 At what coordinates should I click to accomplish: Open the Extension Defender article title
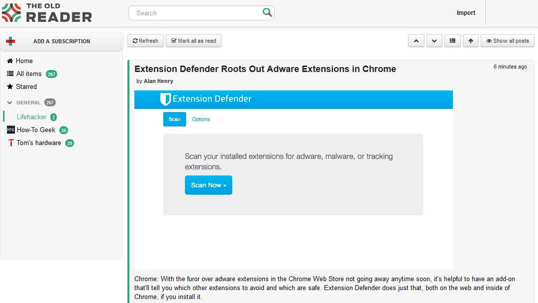click(265, 69)
